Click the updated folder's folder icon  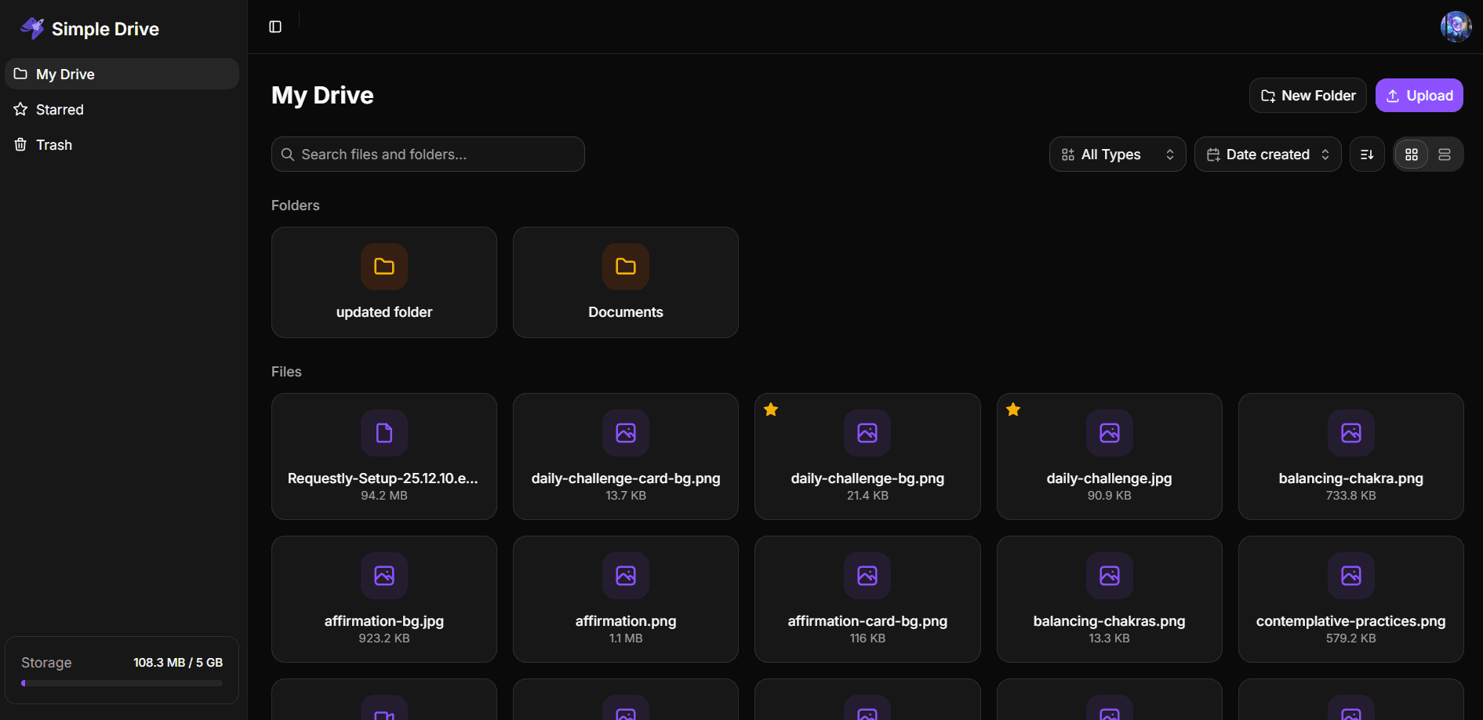(384, 267)
